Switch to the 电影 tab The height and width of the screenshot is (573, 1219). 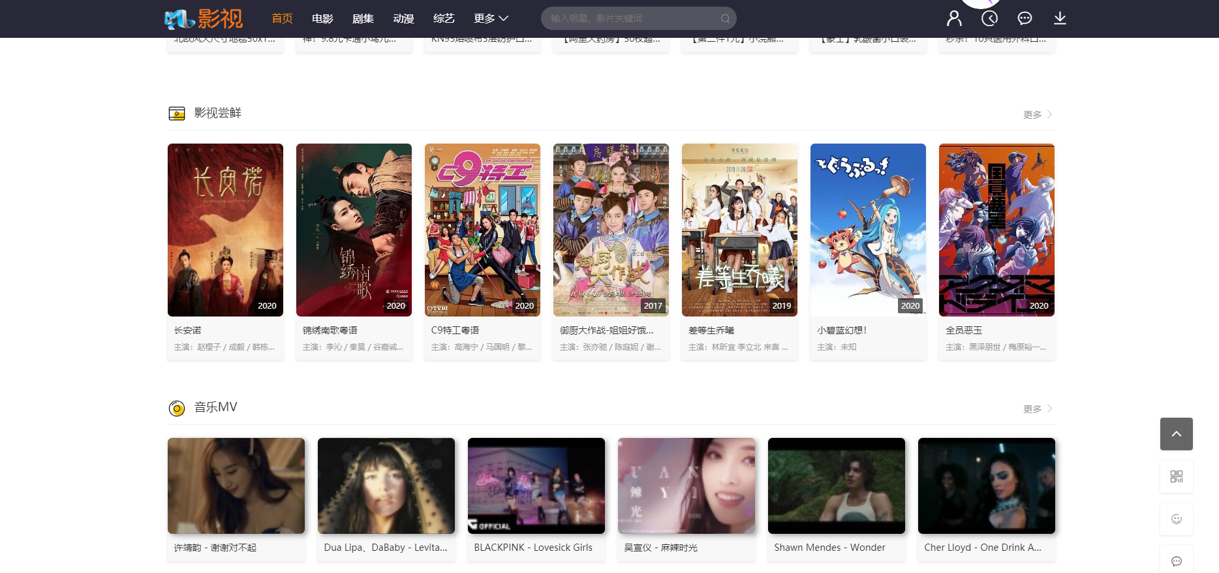coord(322,18)
